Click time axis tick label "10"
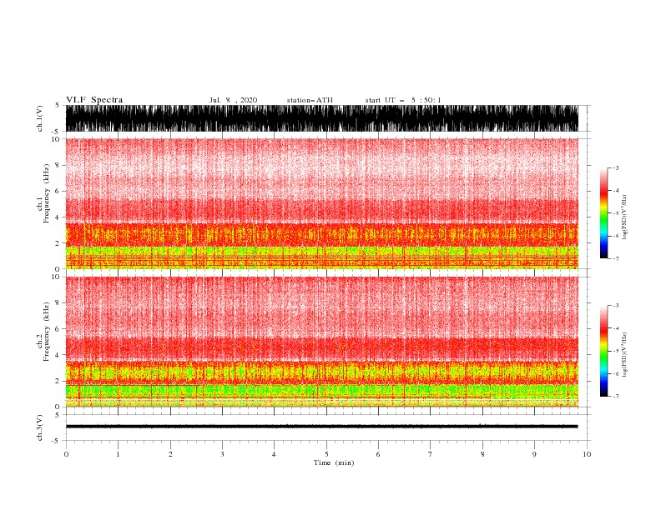 pos(587,454)
